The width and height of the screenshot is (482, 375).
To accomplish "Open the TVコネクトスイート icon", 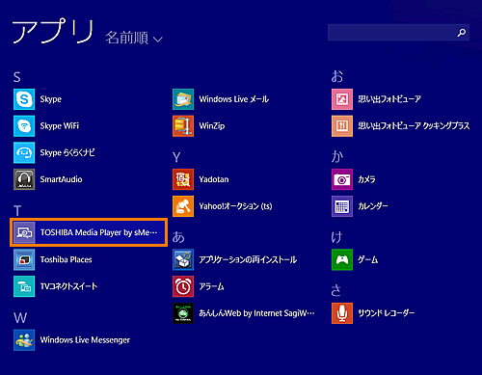I will (x=24, y=286).
